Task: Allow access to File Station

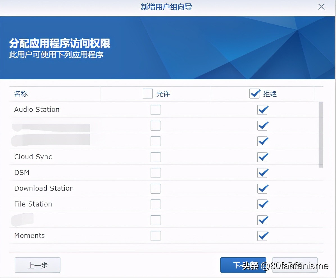Action: (155, 204)
